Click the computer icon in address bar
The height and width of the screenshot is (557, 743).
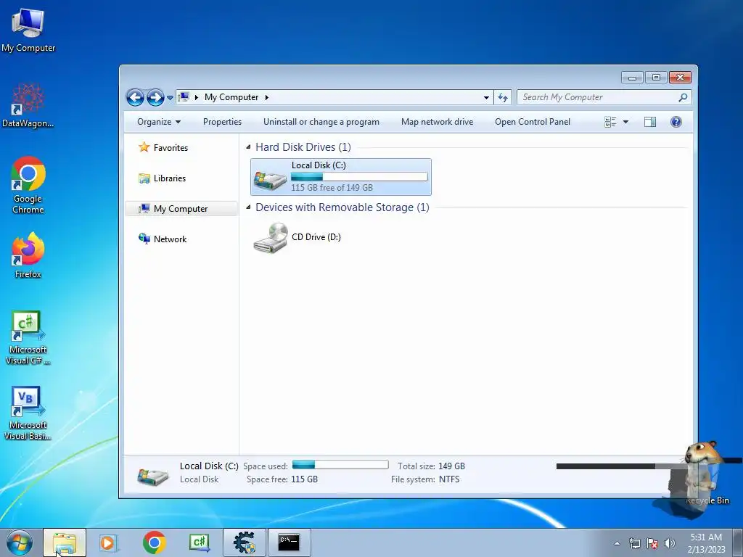(184, 97)
